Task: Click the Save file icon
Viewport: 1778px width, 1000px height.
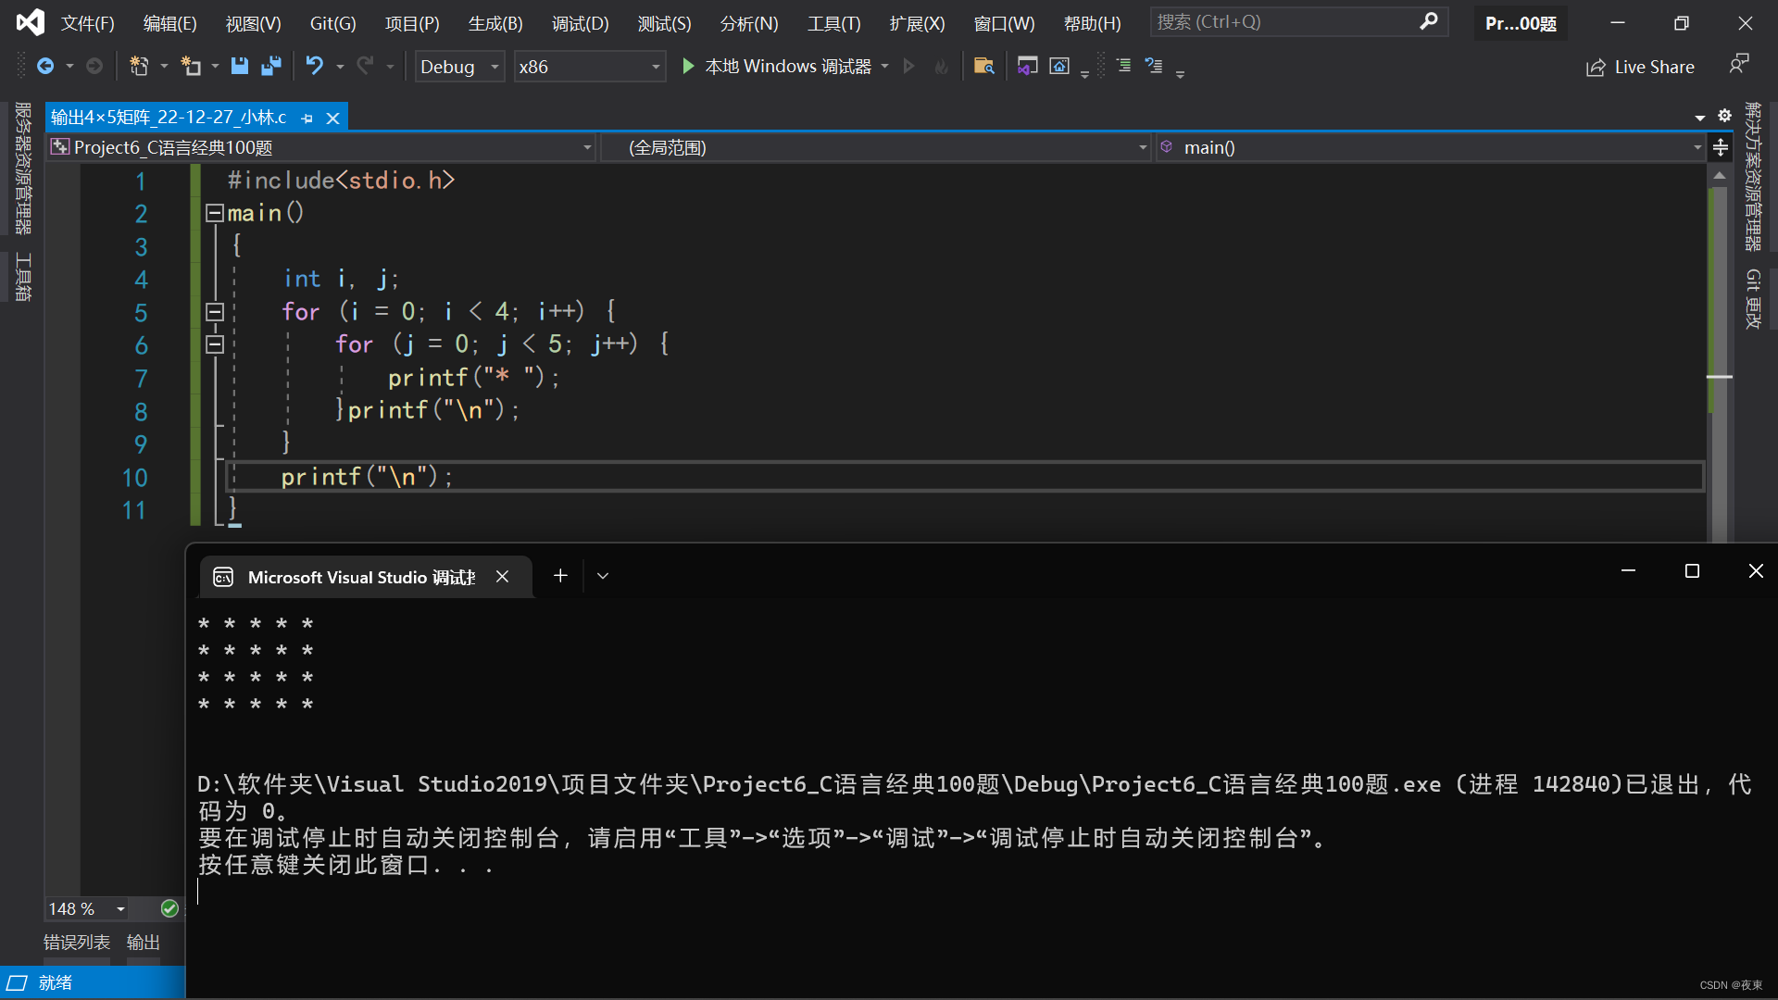Action: click(x=240, y=66)
